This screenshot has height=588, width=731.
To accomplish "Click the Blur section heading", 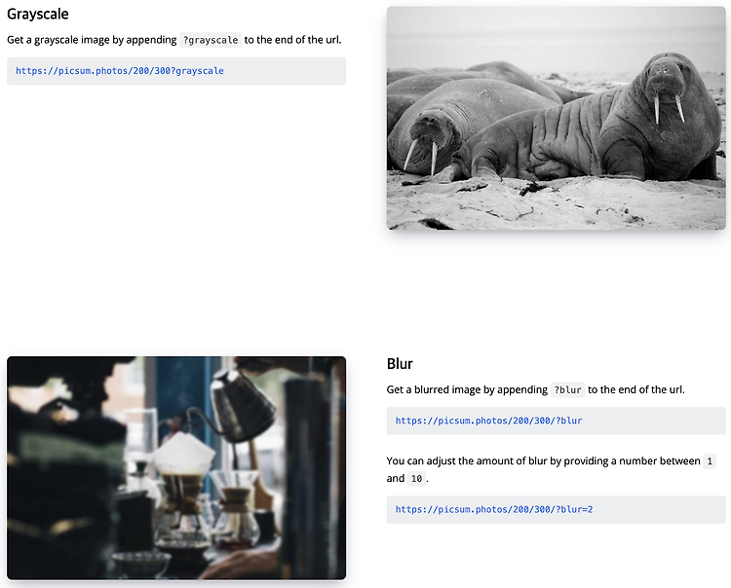I will 400,363.
